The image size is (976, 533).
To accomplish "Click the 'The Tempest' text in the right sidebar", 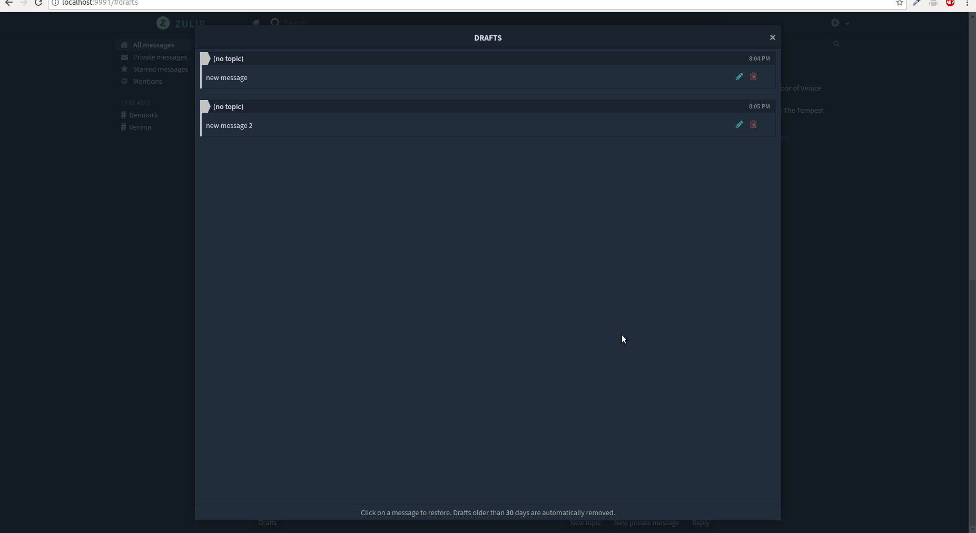I will pos(803,110).
